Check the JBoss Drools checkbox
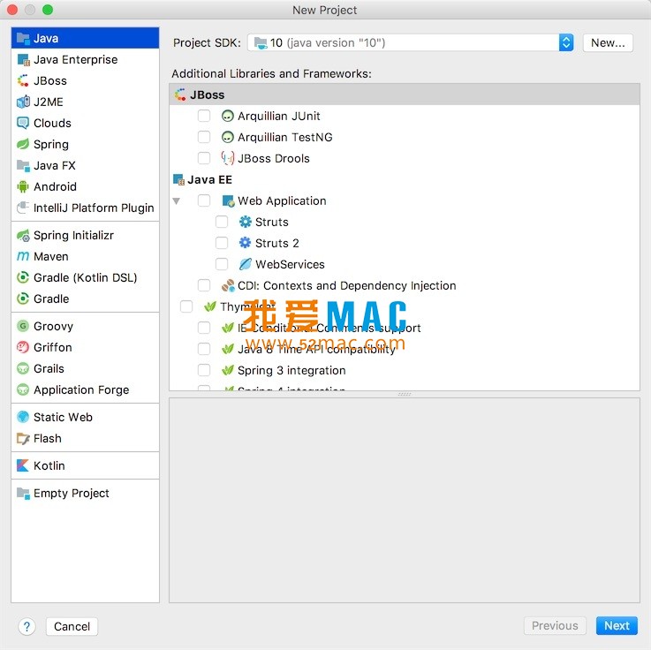 click(204, 158)
